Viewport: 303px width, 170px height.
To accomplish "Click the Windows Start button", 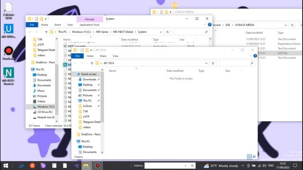I will pyautogui.click(x=6, y=166).
